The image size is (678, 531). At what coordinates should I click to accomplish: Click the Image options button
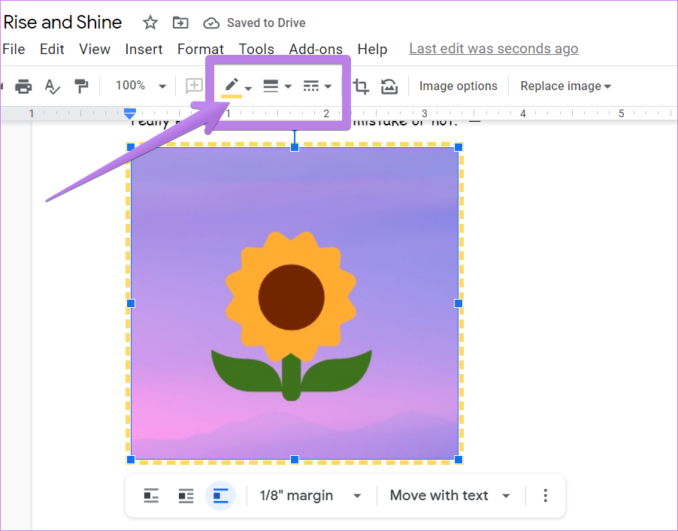click(x=458, y=86)
